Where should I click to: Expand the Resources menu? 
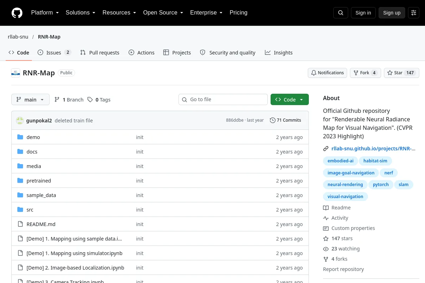[x=119, y=13]
